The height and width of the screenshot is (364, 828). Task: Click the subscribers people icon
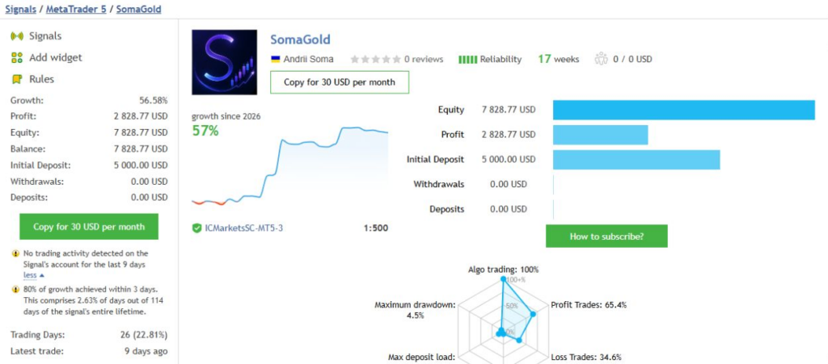click(x=602, y=58)
